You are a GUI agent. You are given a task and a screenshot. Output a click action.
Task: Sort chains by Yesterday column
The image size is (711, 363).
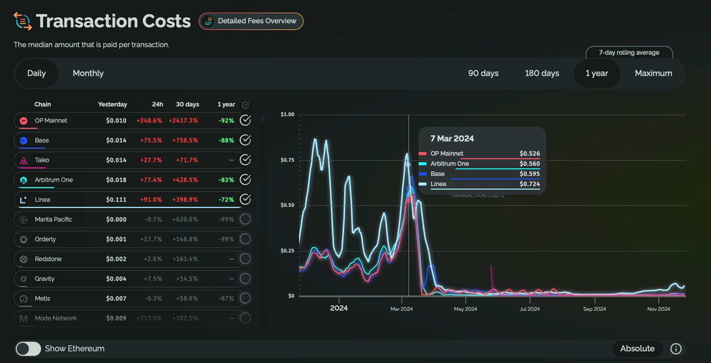[x=113, y=104]
